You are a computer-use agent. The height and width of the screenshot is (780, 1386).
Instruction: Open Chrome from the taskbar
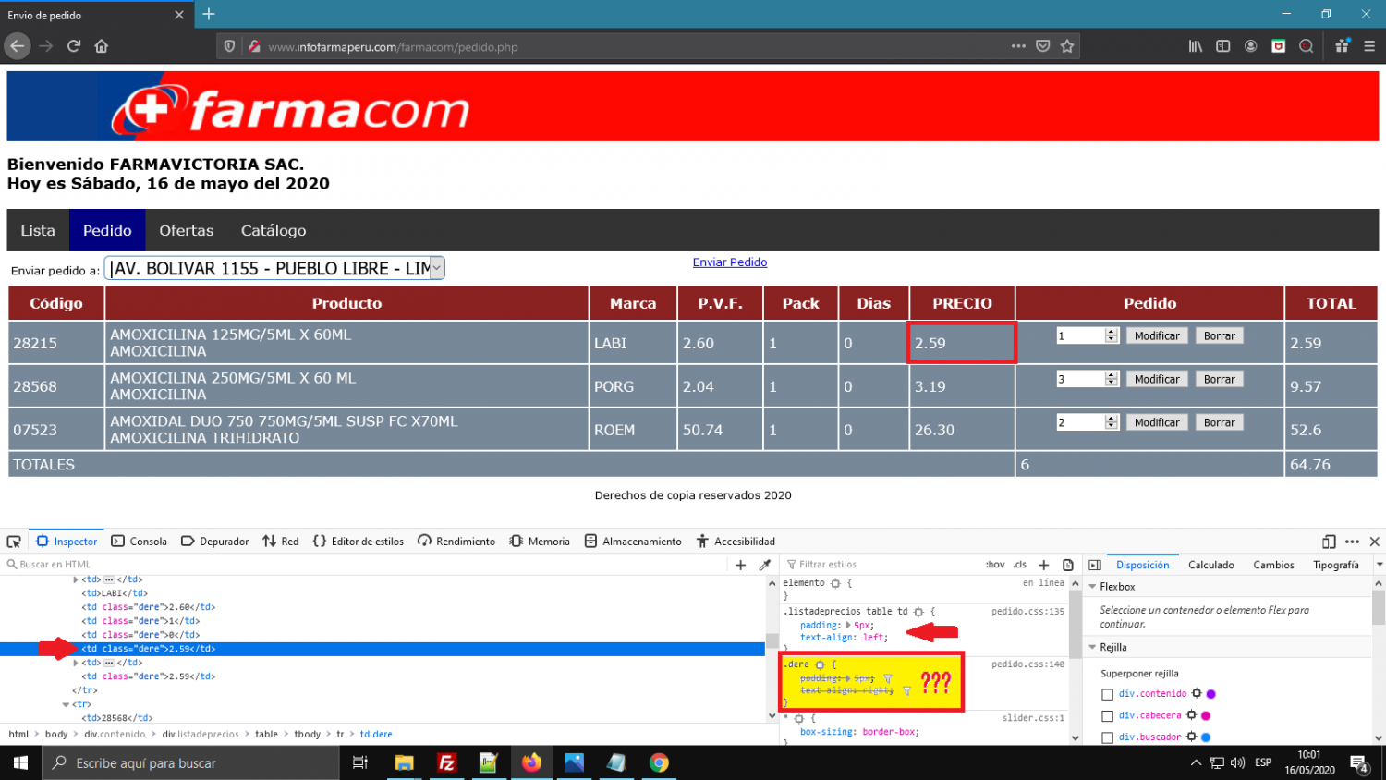click(659, 762)
